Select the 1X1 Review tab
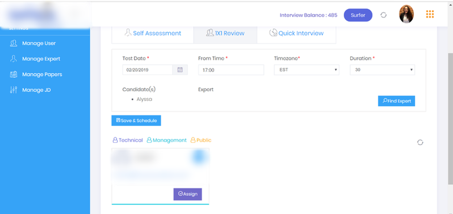Viewport: 453px width, 214px height. click(x=225, y=33)
